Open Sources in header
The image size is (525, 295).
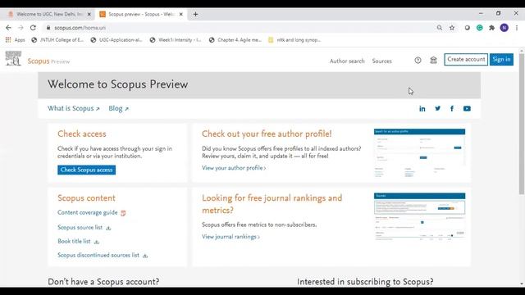pos(381,61)
